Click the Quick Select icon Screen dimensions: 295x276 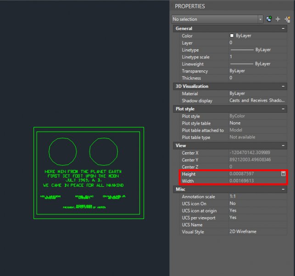287,19
